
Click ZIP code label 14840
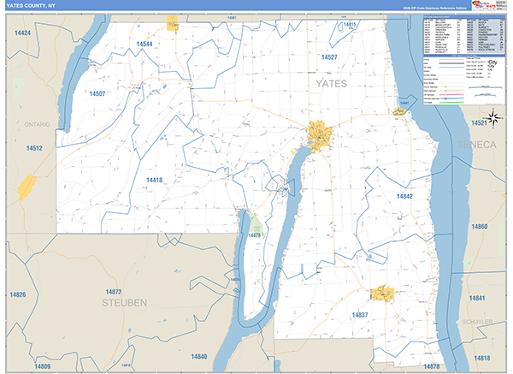(199, 356)
